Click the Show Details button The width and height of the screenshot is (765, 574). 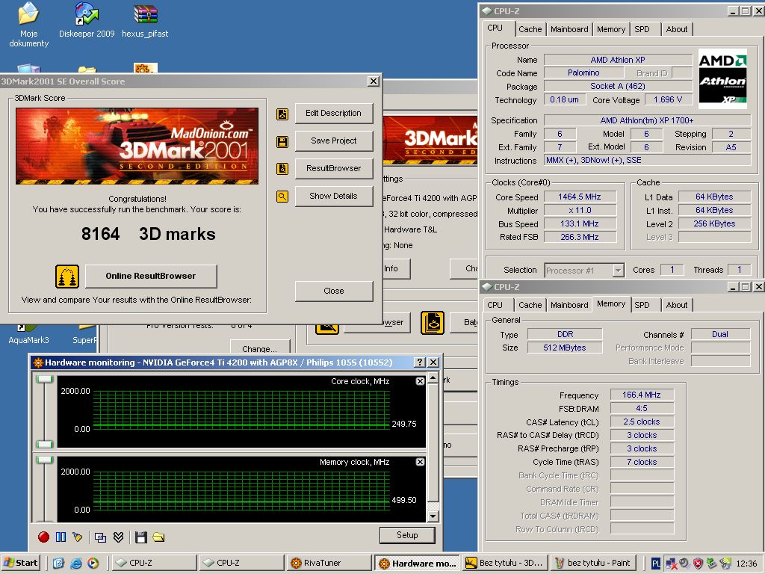point(334,197)
